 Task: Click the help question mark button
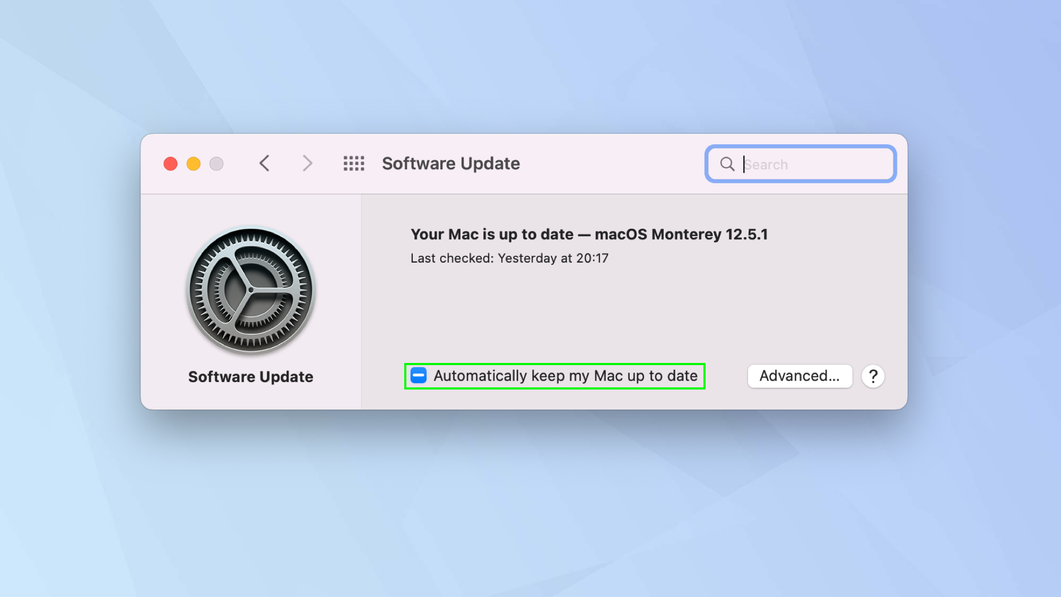point(873,375)
